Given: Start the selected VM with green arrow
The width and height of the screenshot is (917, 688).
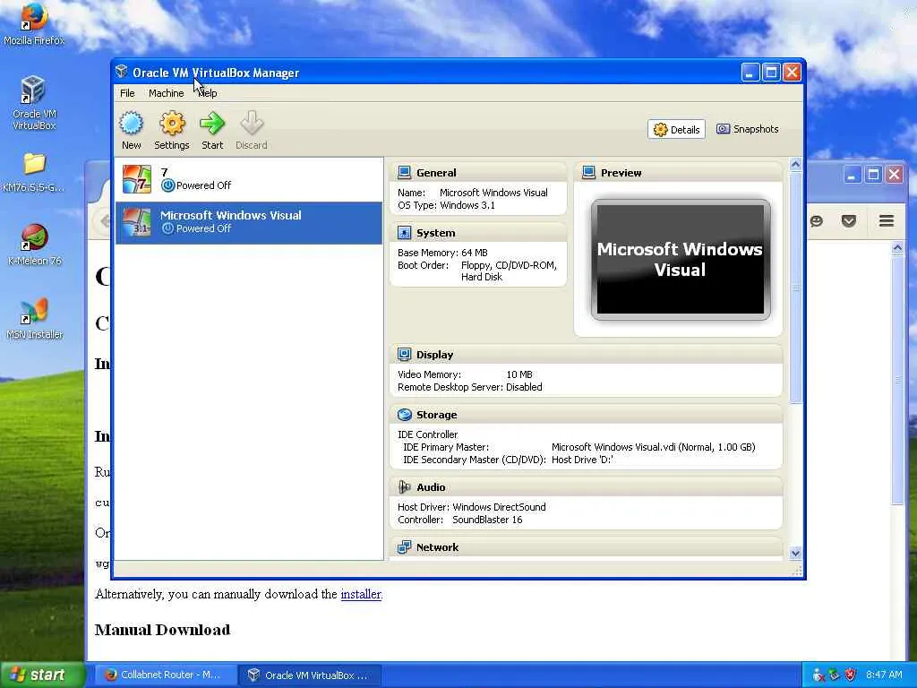Looking at the screenshot, I should coord(212,124).
